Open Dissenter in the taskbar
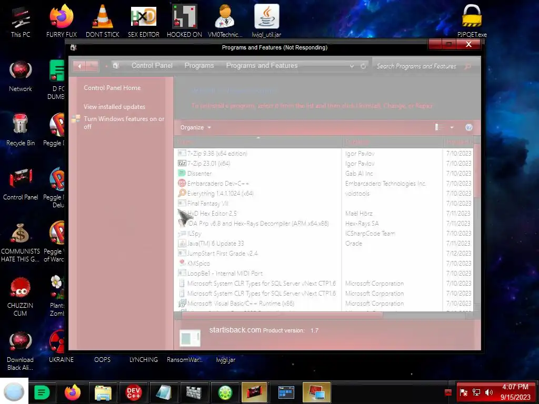 (x=42, y=392)
